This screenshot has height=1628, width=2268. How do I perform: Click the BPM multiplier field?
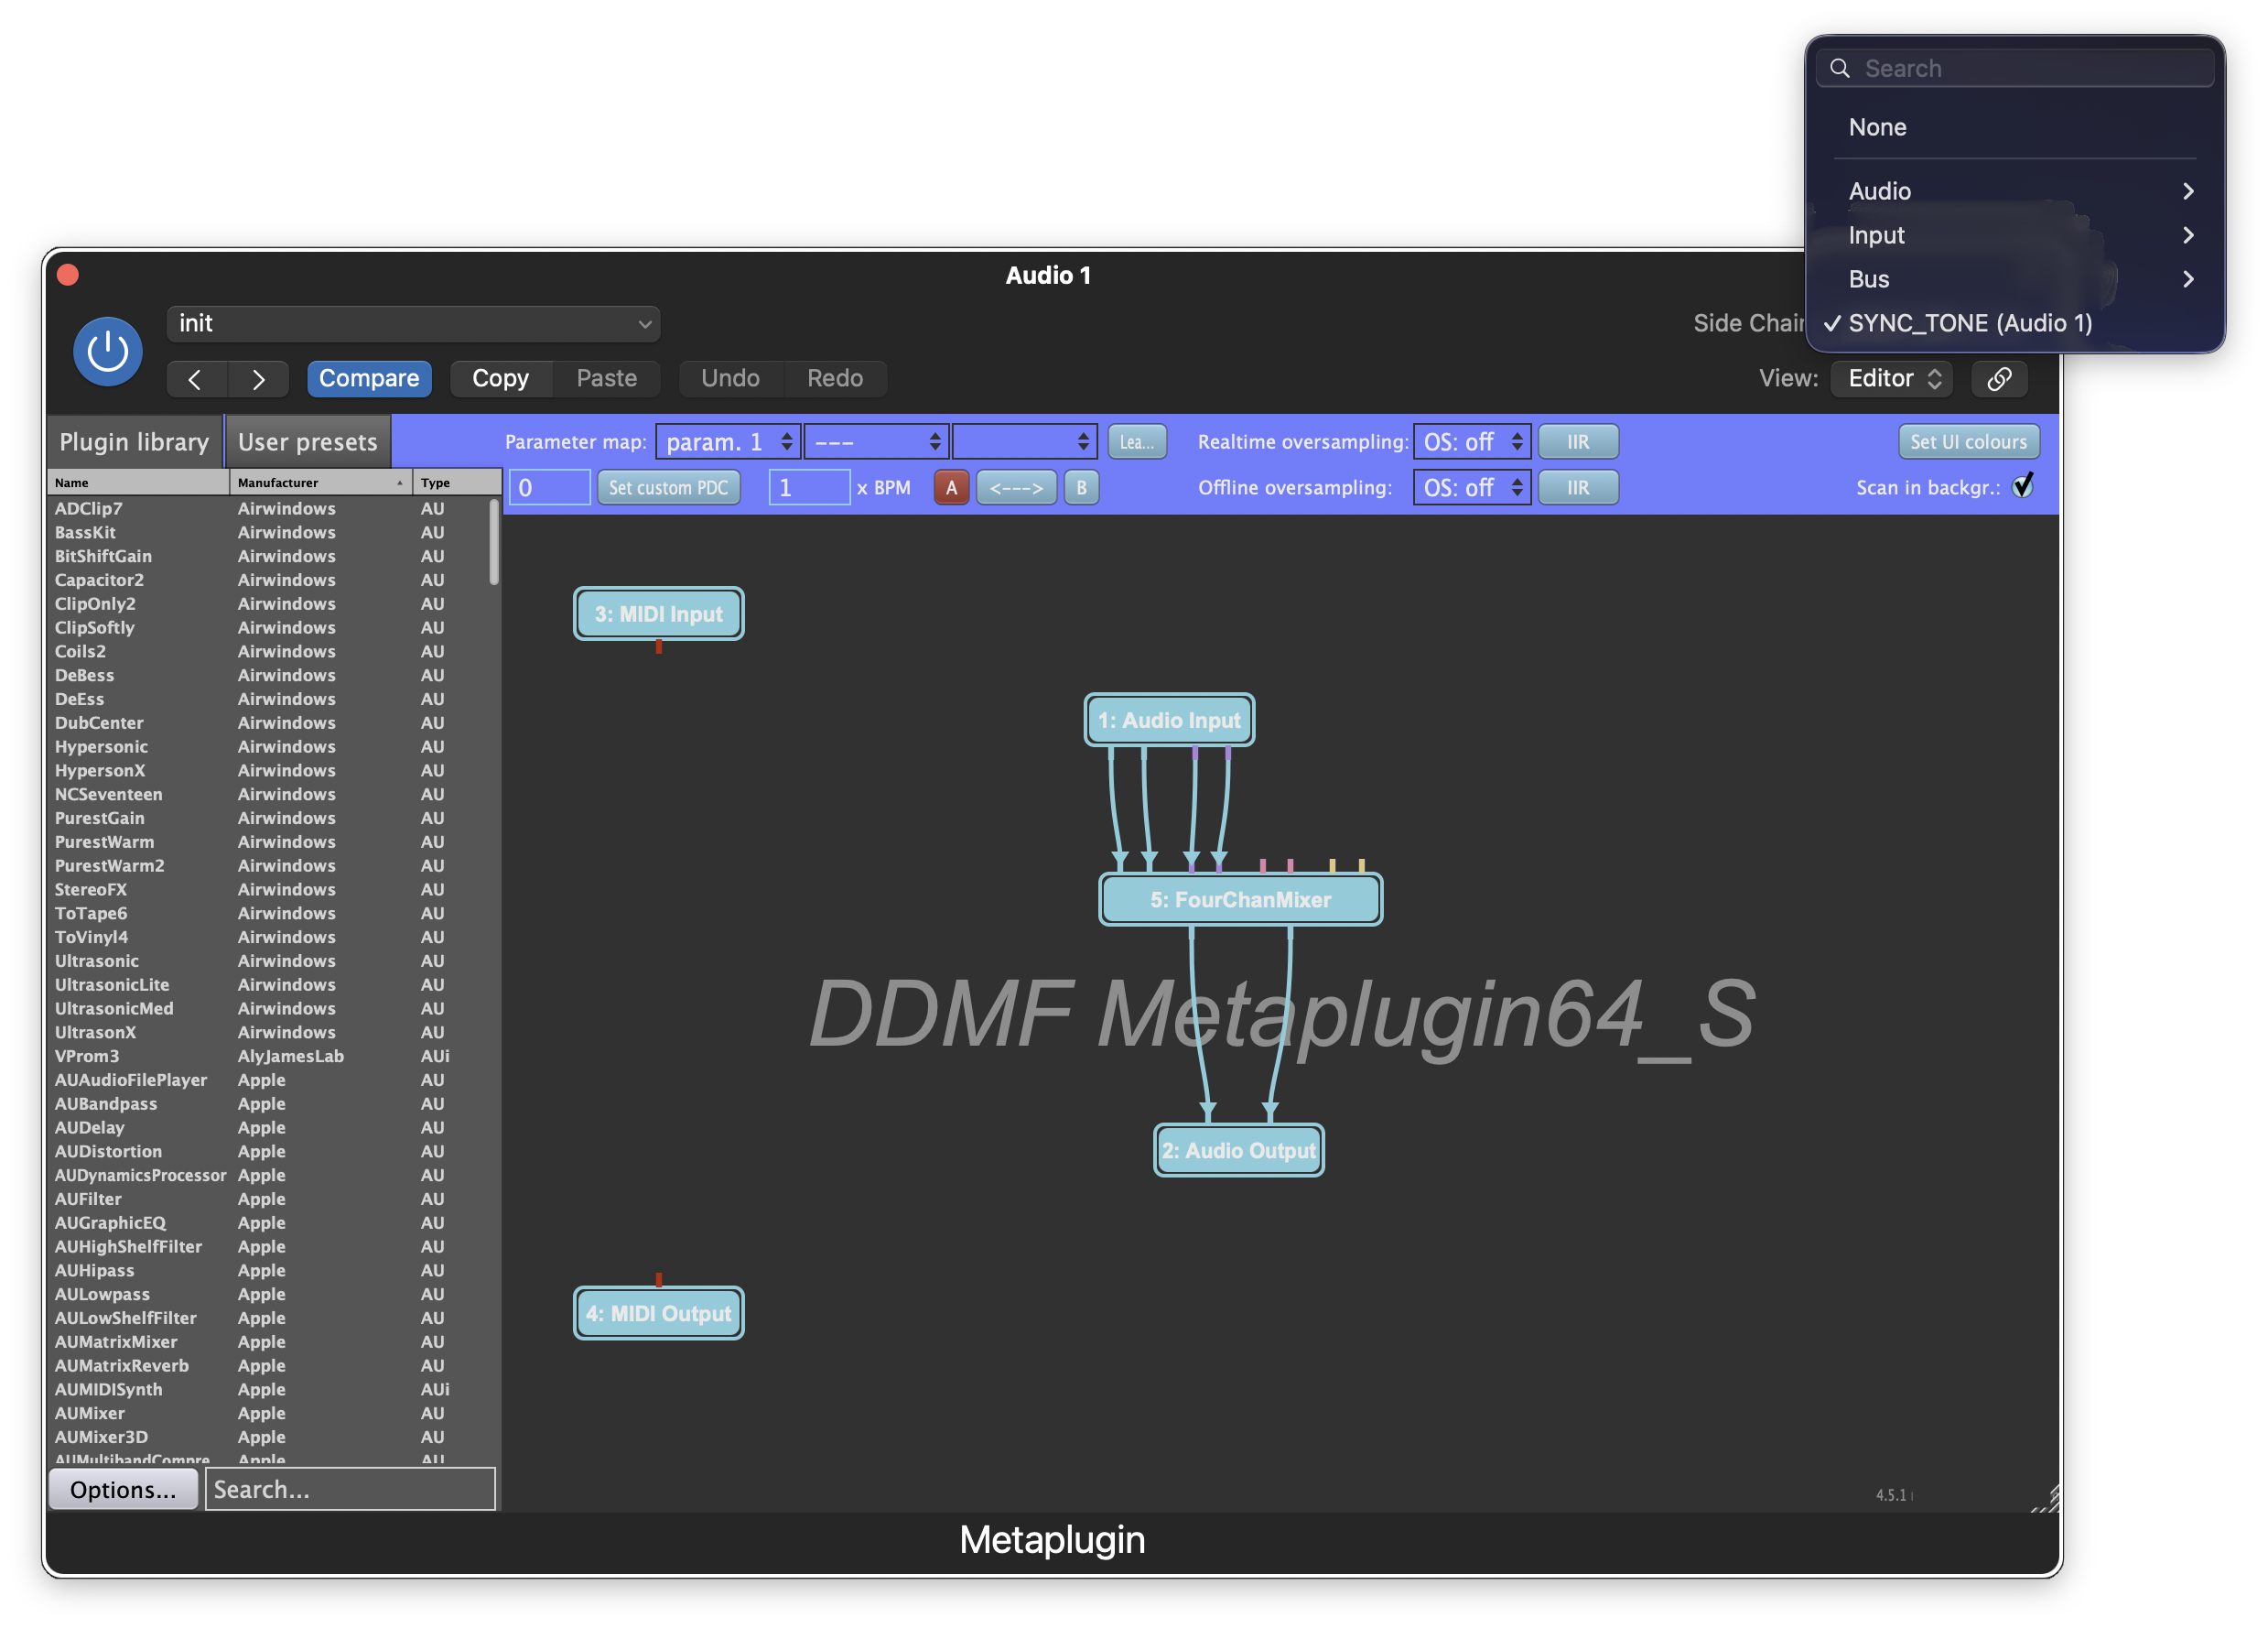point(809,487)
